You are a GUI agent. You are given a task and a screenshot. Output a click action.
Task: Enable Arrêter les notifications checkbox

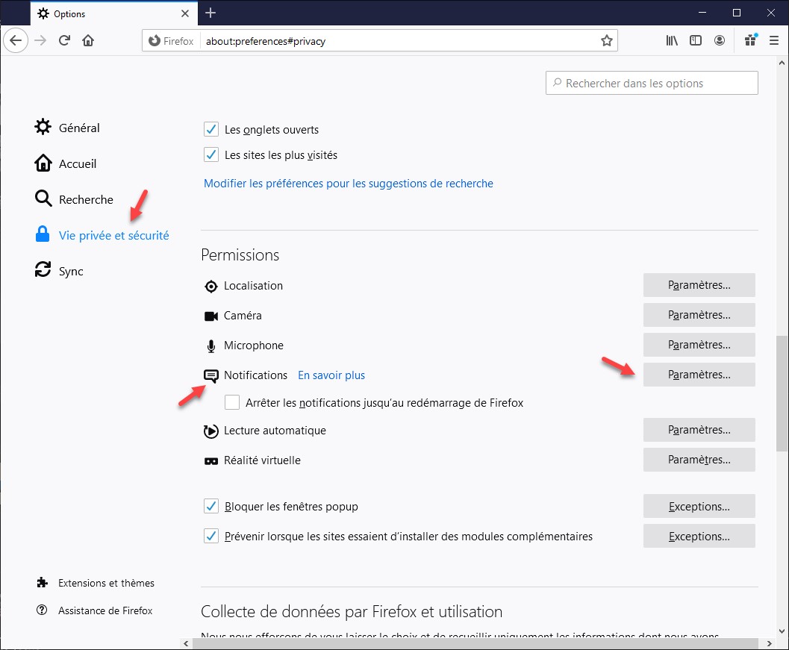tap(232, 402)
